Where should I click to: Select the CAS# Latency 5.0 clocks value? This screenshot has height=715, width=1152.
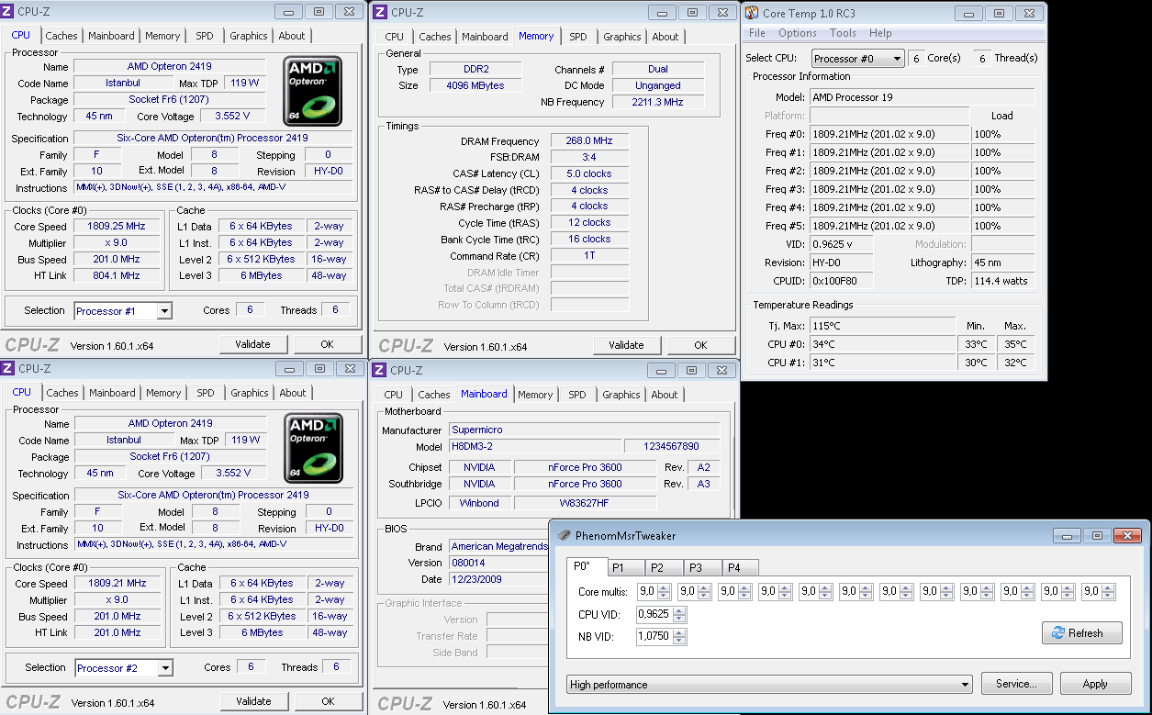(589, 173)
